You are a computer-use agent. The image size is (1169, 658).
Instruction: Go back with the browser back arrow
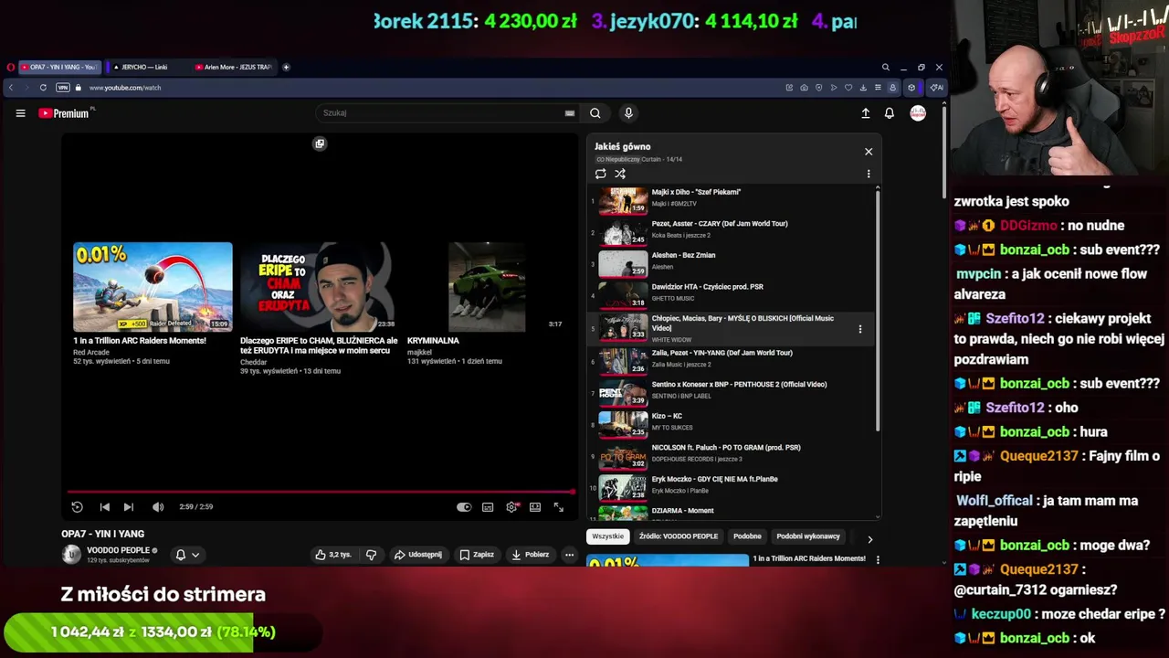coord(11,88)
